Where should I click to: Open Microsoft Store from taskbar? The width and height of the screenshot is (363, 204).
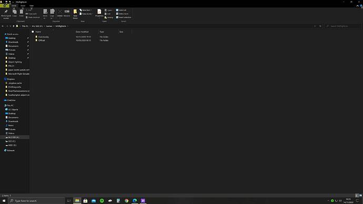click(x=85, y=201)
